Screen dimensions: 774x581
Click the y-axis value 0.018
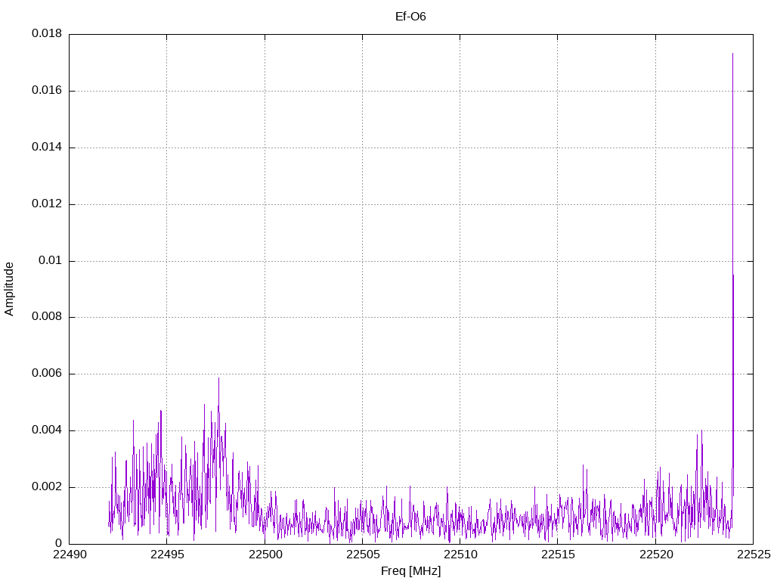[47, 33]
